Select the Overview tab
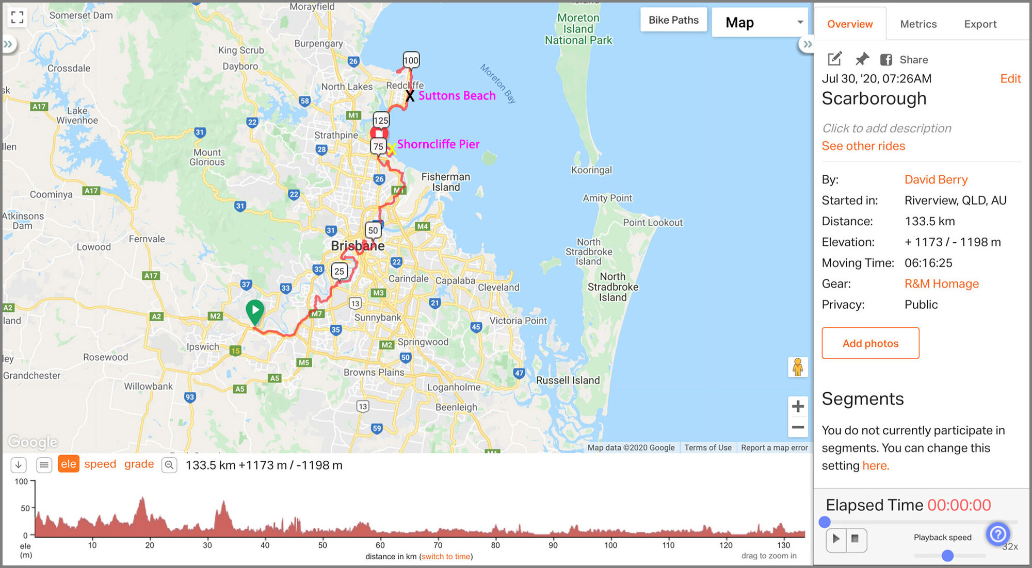1032x568 pixels. [850, 24]
